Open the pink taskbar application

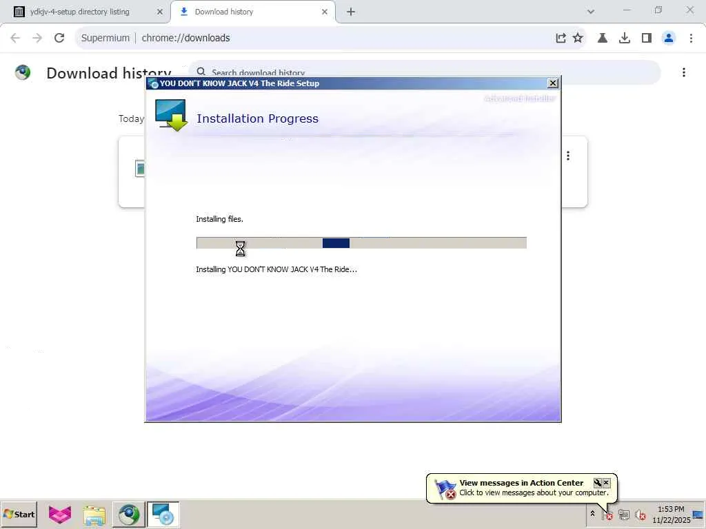(60, 515)
